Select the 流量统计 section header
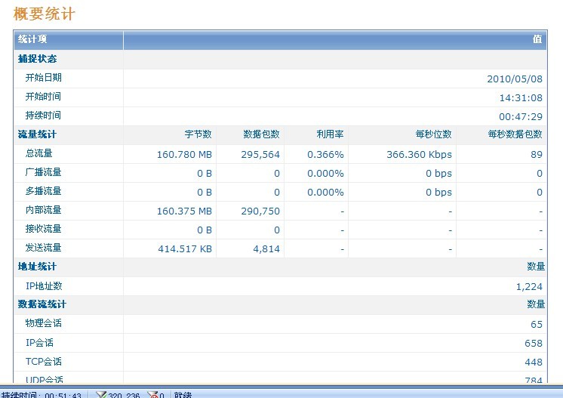Viewport: 563px width, 398px height. click(37, 134)
